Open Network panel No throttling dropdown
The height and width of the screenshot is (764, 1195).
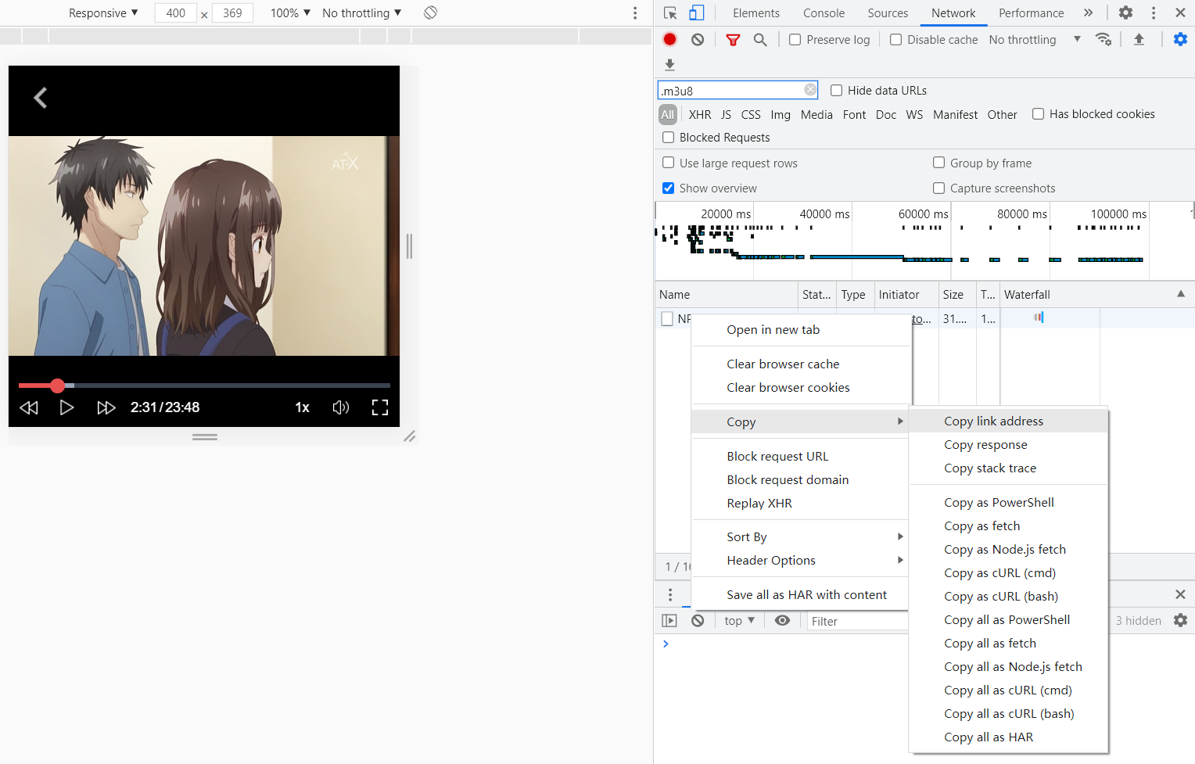click(x=1034, y=39)
